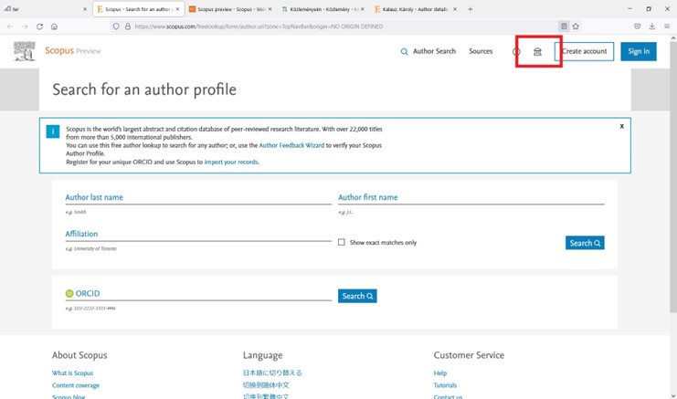Screen dimensions: 677x399
Task: Open the help question mark icon
Action: click(516, 52)
